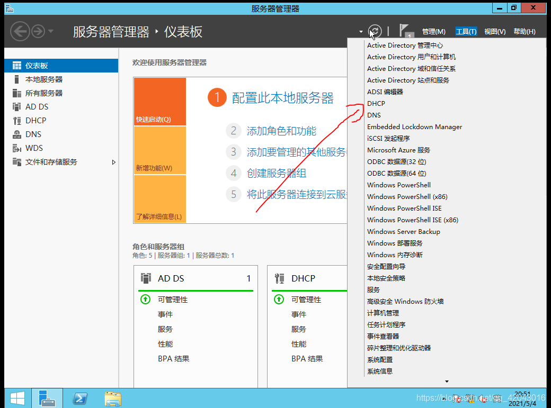Select the 了解详细信息(L) tile
551x408 pixels.
[160, 199]
